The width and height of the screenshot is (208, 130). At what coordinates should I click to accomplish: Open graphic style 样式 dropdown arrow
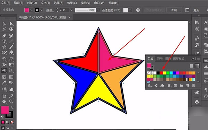coord(130,10)
